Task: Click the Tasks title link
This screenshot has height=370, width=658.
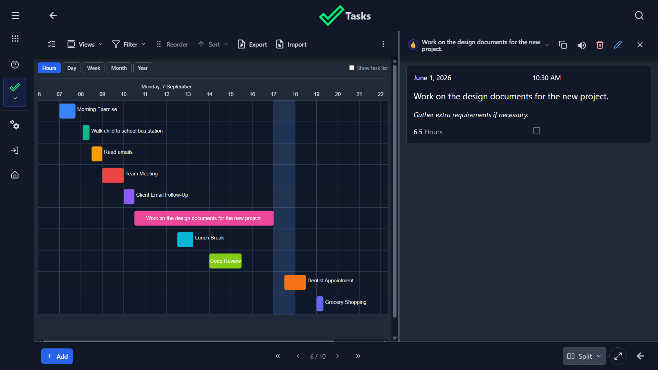Action: [358, 16]
